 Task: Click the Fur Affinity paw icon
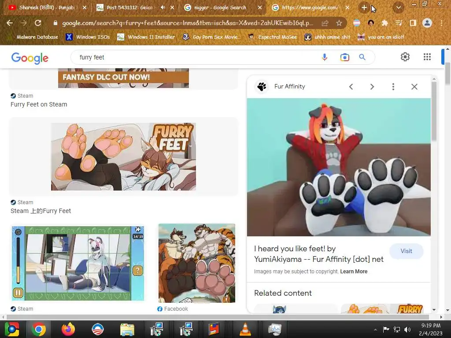pos(262,87)
